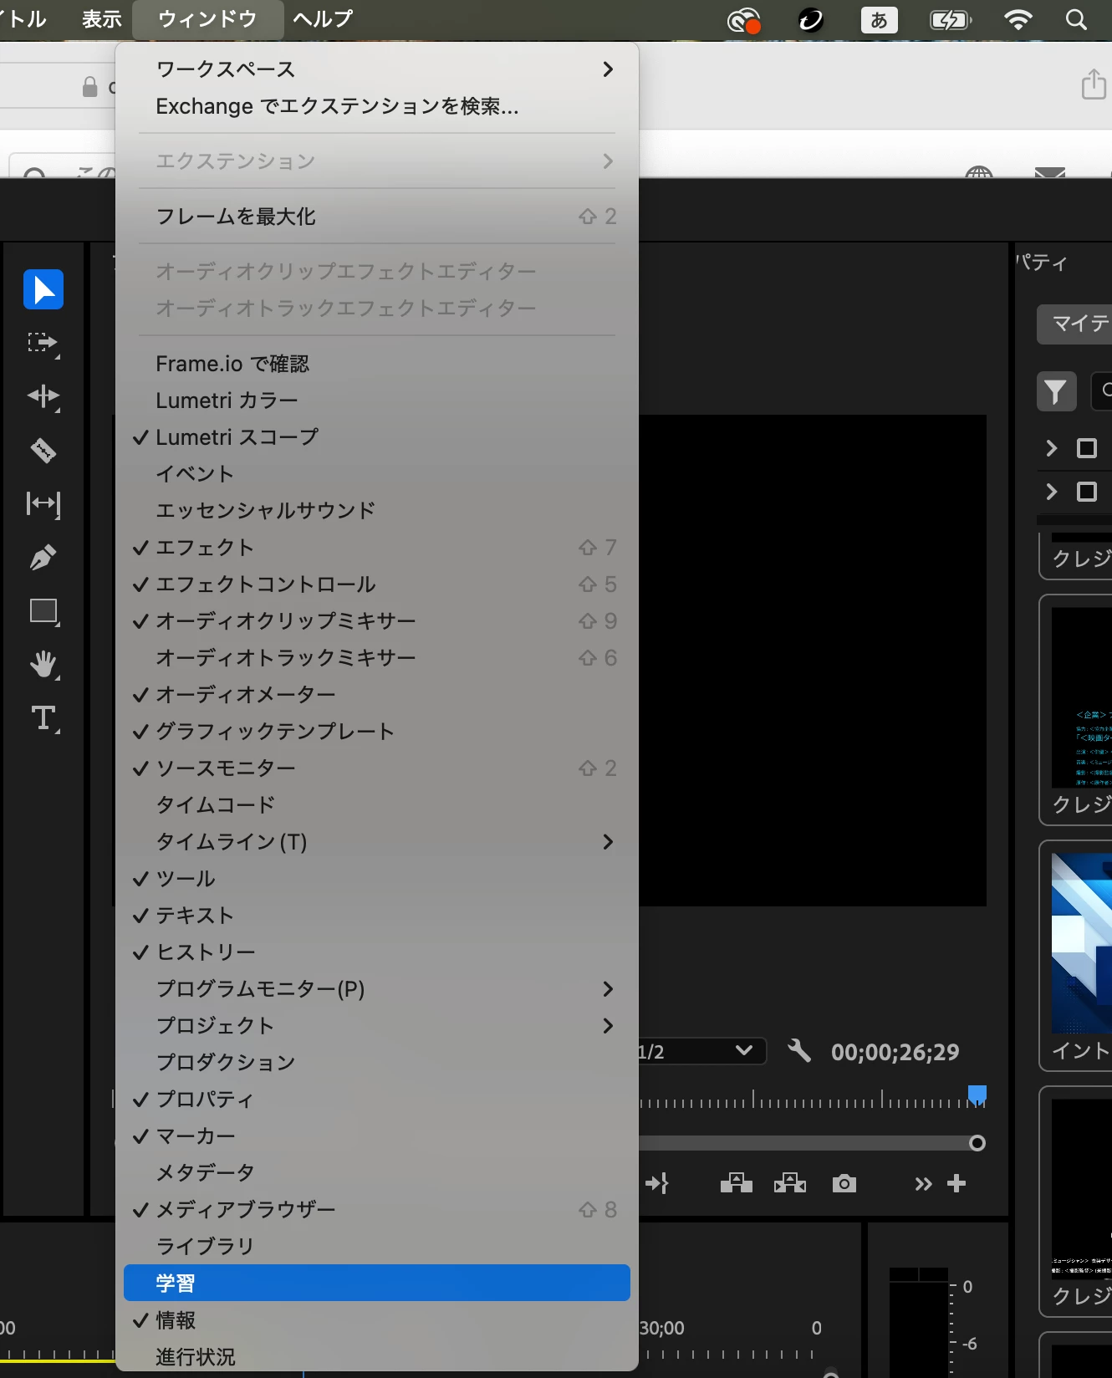Image resolution: width=1112 pixels, height=1378 pixels.
Task: Choose Frame.io で確認 entry
Action: click(376, 364)
